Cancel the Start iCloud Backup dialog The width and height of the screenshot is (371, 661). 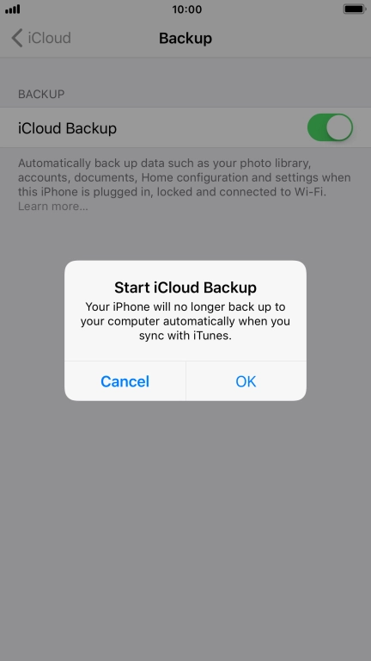(x=125, y=381)
